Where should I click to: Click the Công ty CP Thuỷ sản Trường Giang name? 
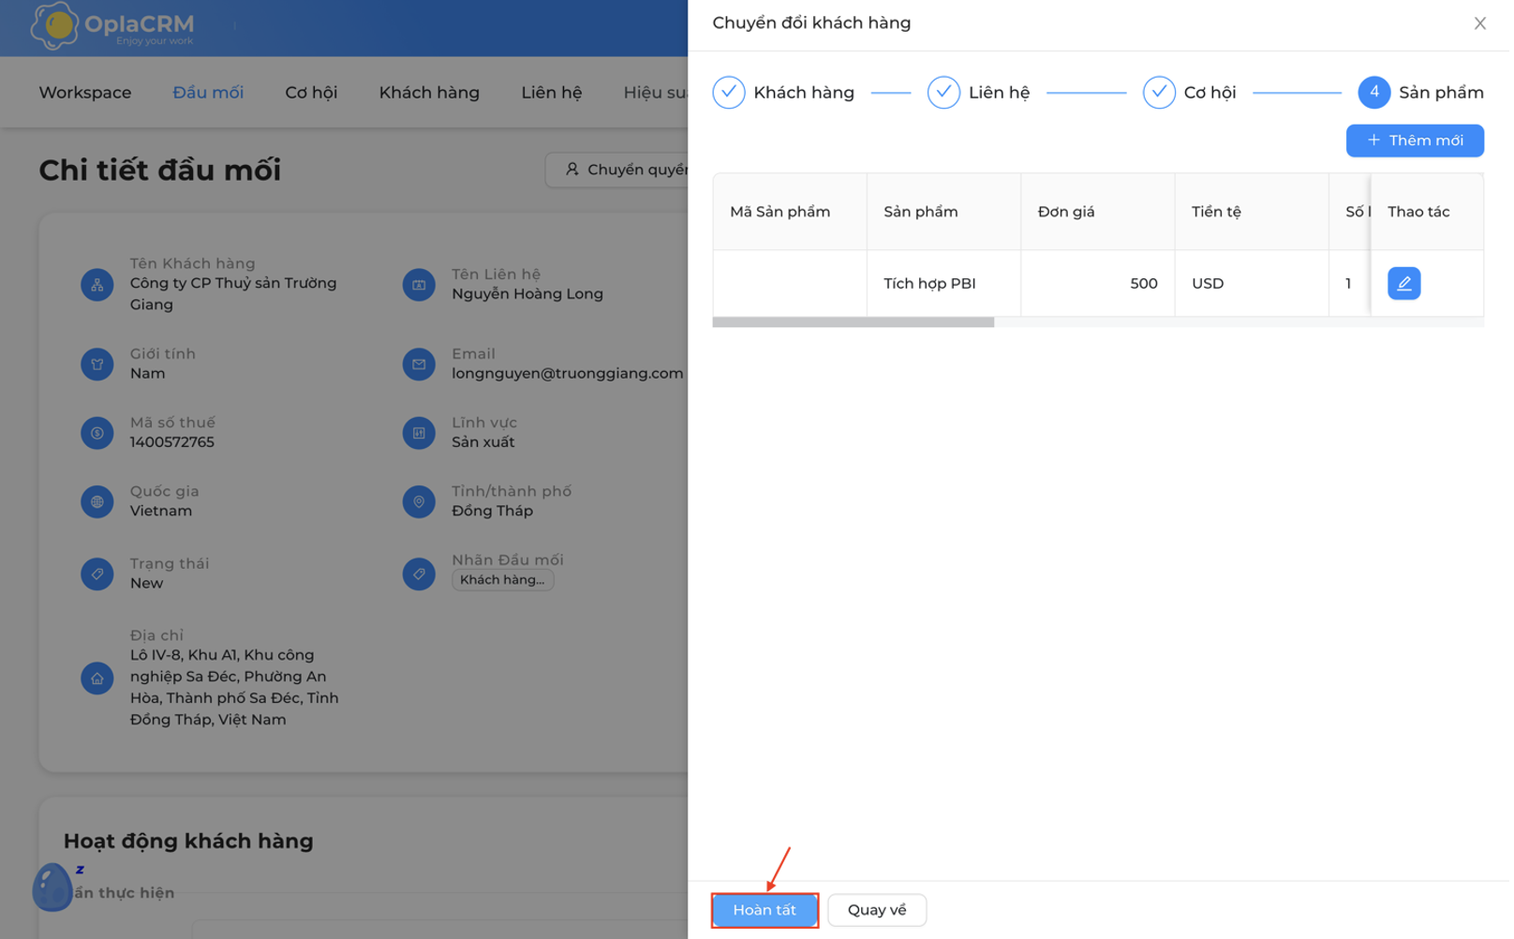click(x=233, y=294)
